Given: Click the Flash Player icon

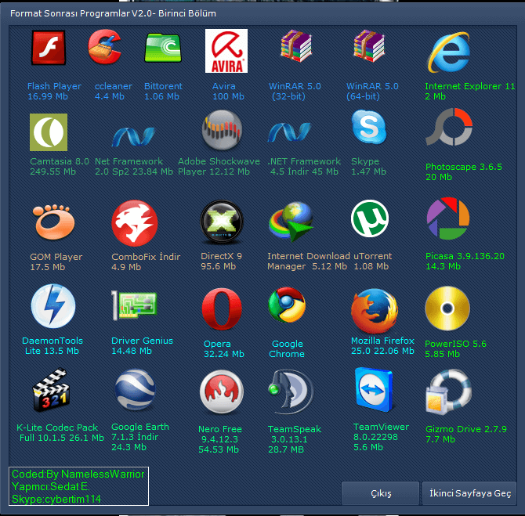Looking at the screenshot, I should pyautogui.click(x=49, y=49).
